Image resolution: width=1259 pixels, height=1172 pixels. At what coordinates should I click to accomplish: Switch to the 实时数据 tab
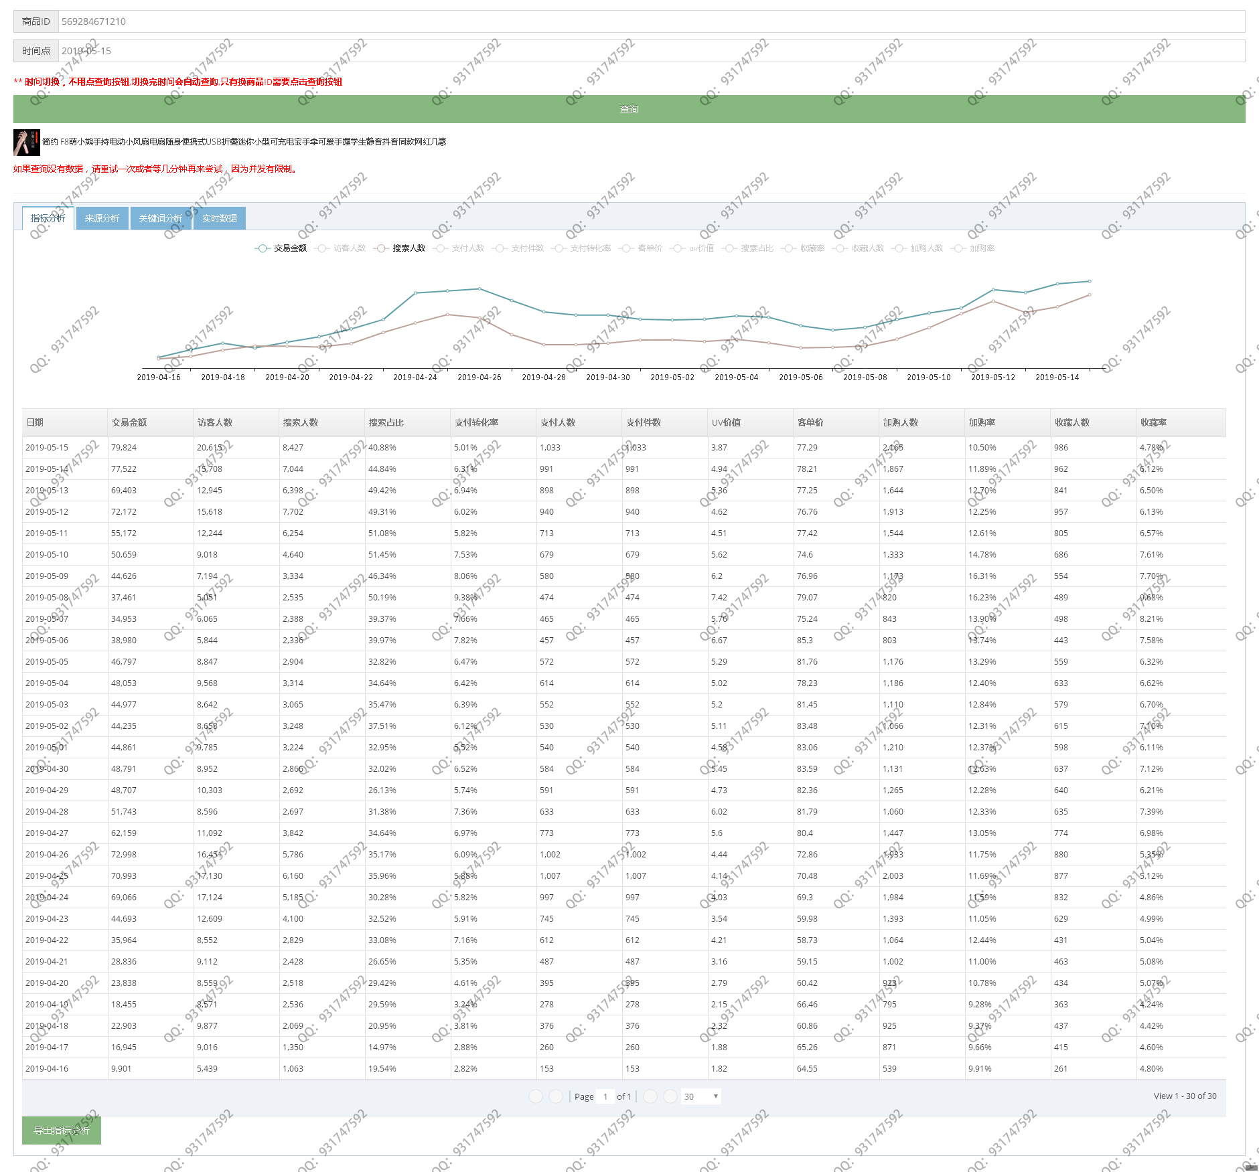pyautogui.click(x=220, y=218)
